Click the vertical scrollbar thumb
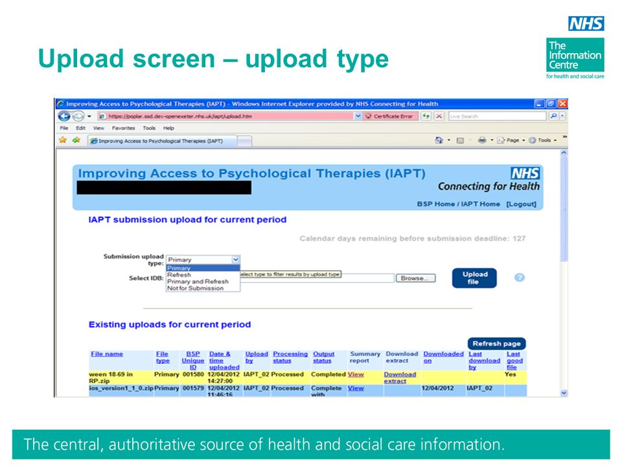This screenshot has height=466, width=622. pyautogui.click(x=564, y=209)
